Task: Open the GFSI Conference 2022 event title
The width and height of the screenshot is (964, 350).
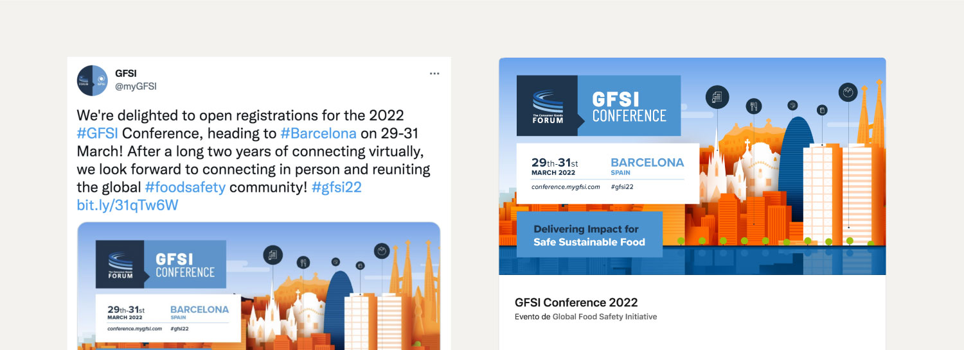Action: pos(576,303)
